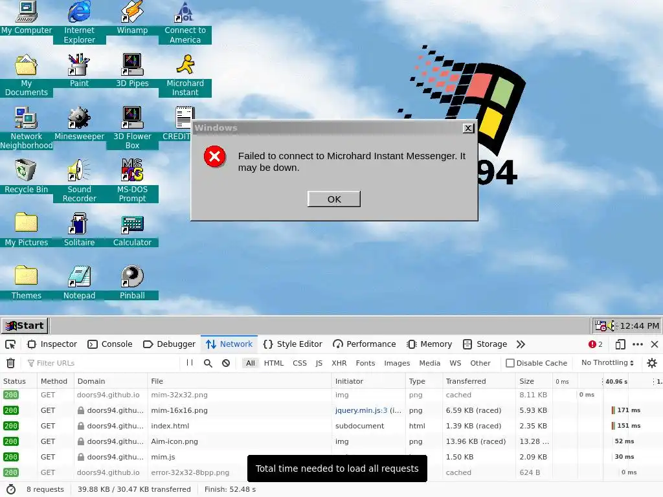This screenshot has height=497, width=663.
Task: Open network settings gear menu
Action: pos(652,363)
